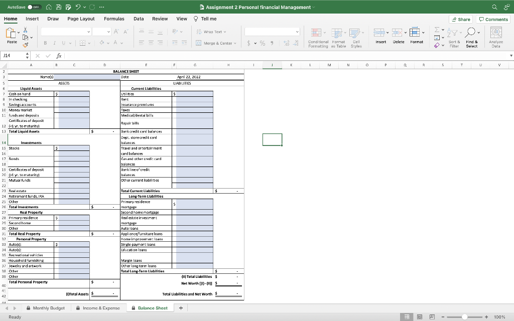Toggle Italic formatting
Image resolution: width=514 pixels, height=321 pixels.
click(54, 43)
